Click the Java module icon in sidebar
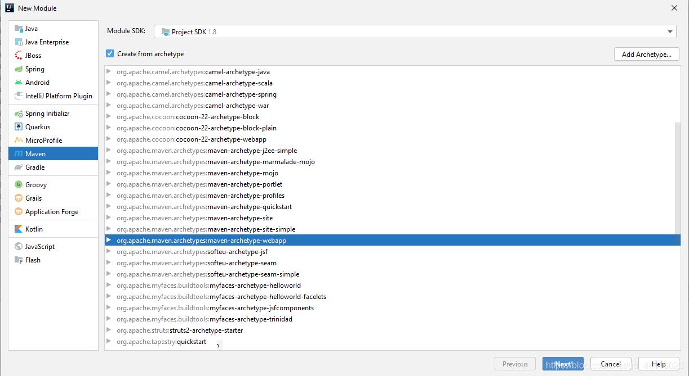This screenshot has width=689, height=376. coord(19,29)
